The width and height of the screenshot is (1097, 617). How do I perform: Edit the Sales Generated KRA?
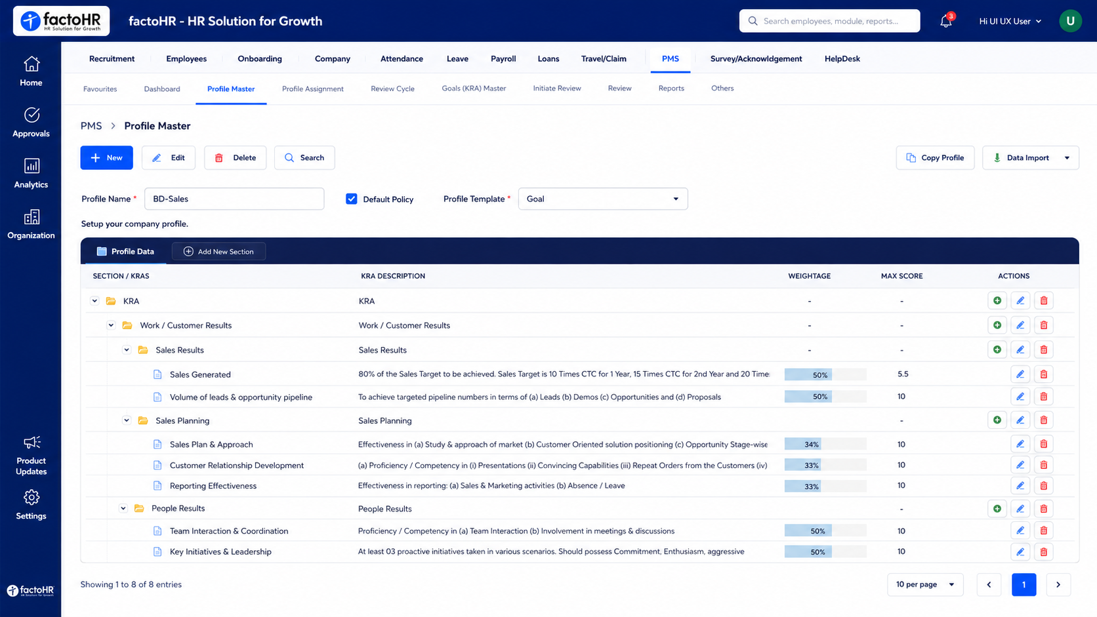click(x=1020, y=374)
